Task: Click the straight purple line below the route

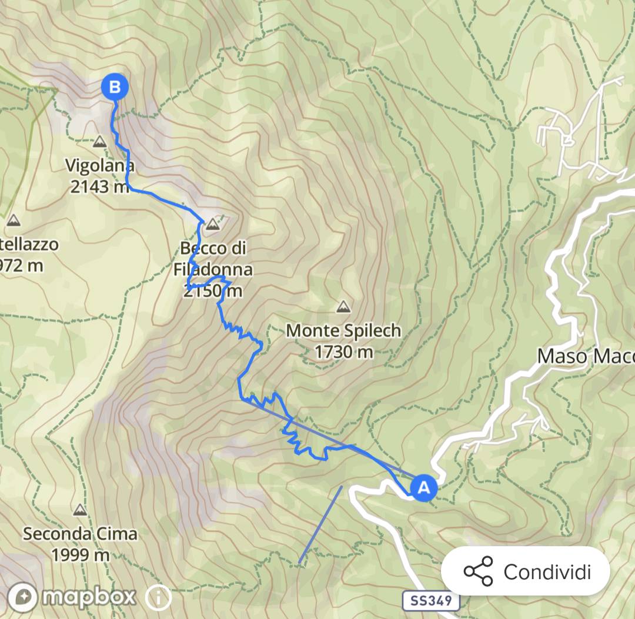Action: point(320,525)
